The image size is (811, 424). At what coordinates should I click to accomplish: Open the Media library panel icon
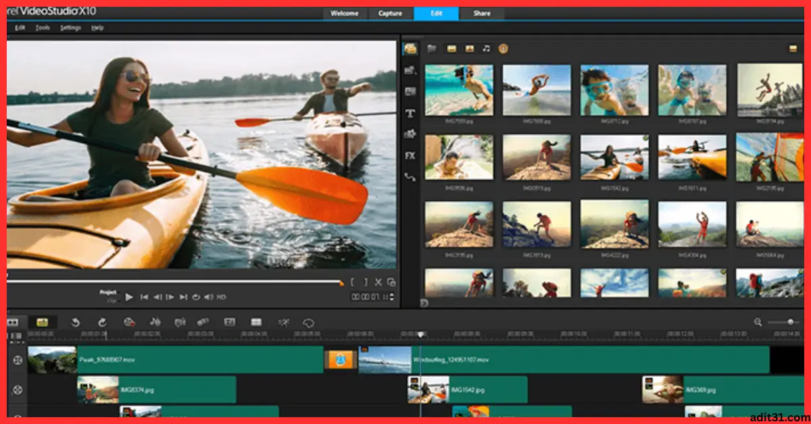[410, 49]
